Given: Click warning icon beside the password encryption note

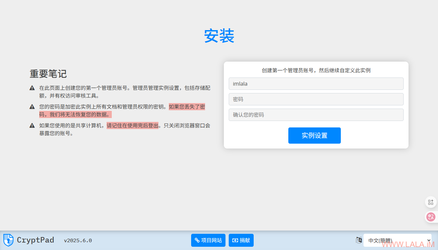Looking at the screenshot, I should [32, 107].
